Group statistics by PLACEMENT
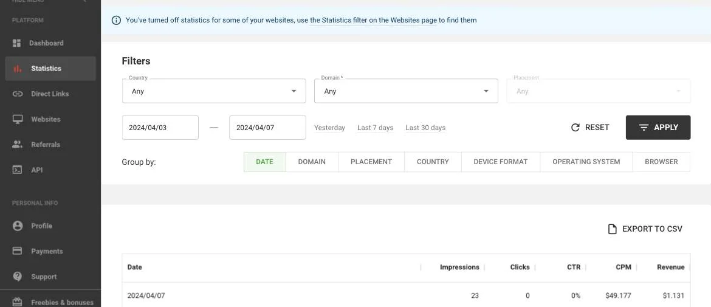711x307 pixels. (x=371, y=162)
